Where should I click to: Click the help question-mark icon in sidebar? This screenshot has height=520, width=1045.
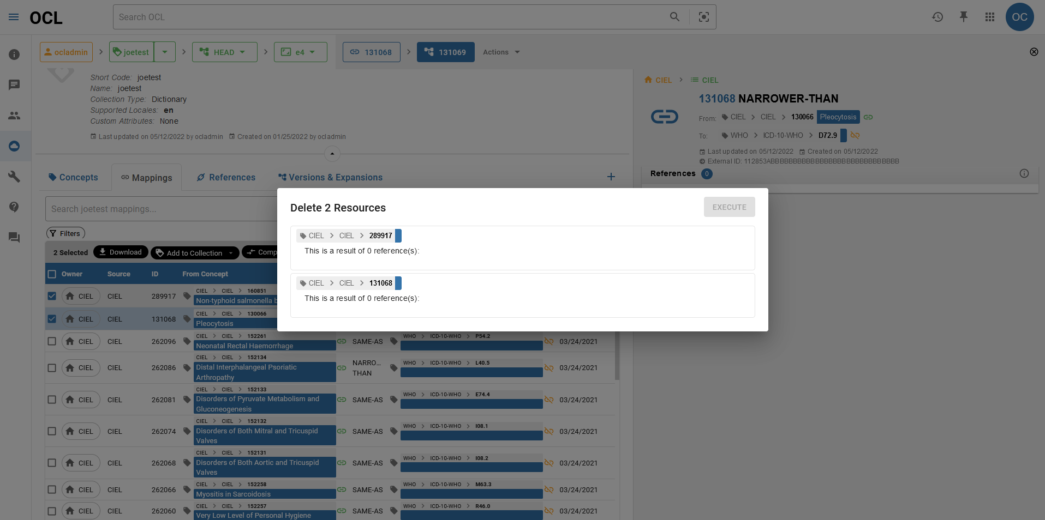tap(14, 207)
